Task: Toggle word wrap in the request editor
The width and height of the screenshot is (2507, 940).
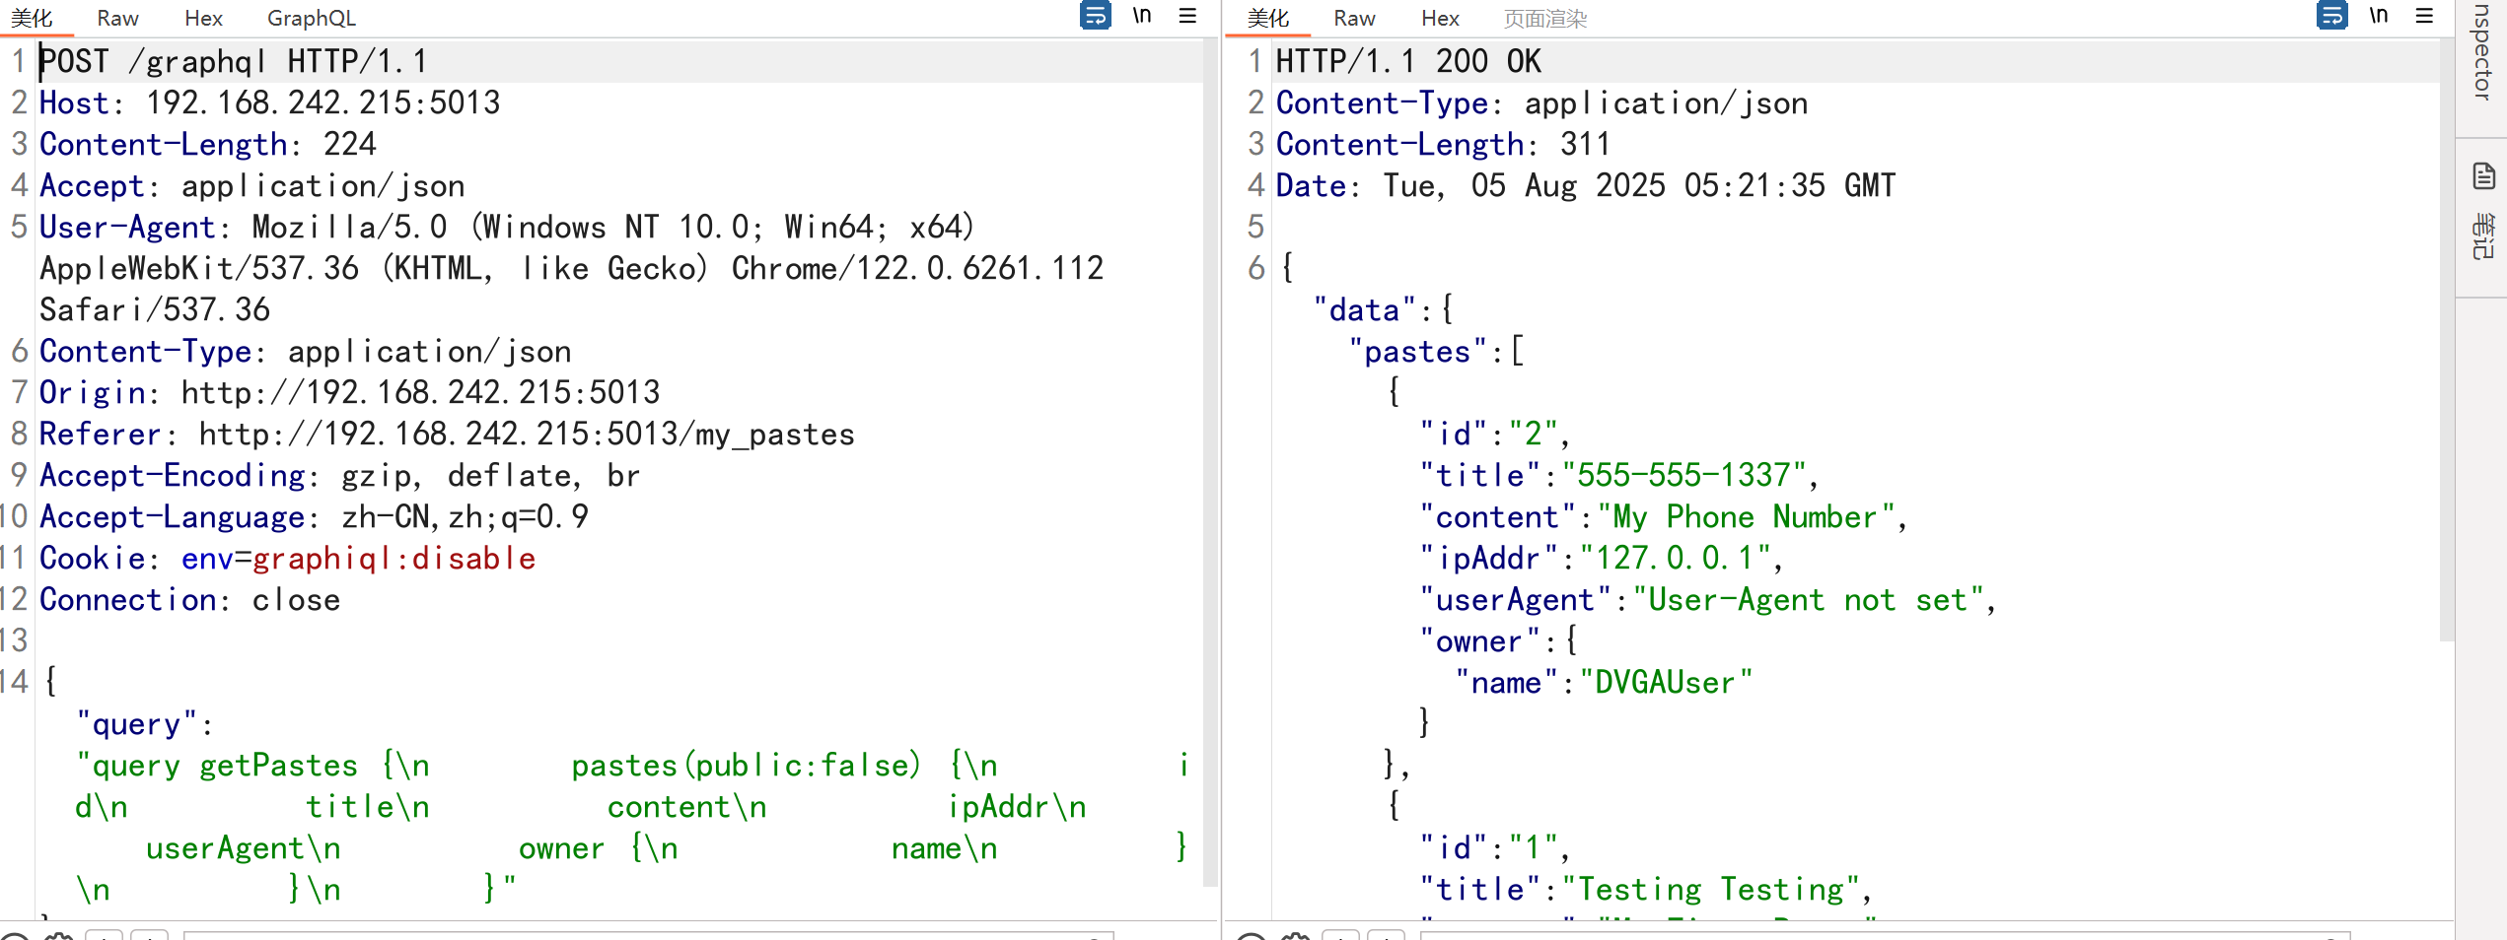Action: (1095, 16)
